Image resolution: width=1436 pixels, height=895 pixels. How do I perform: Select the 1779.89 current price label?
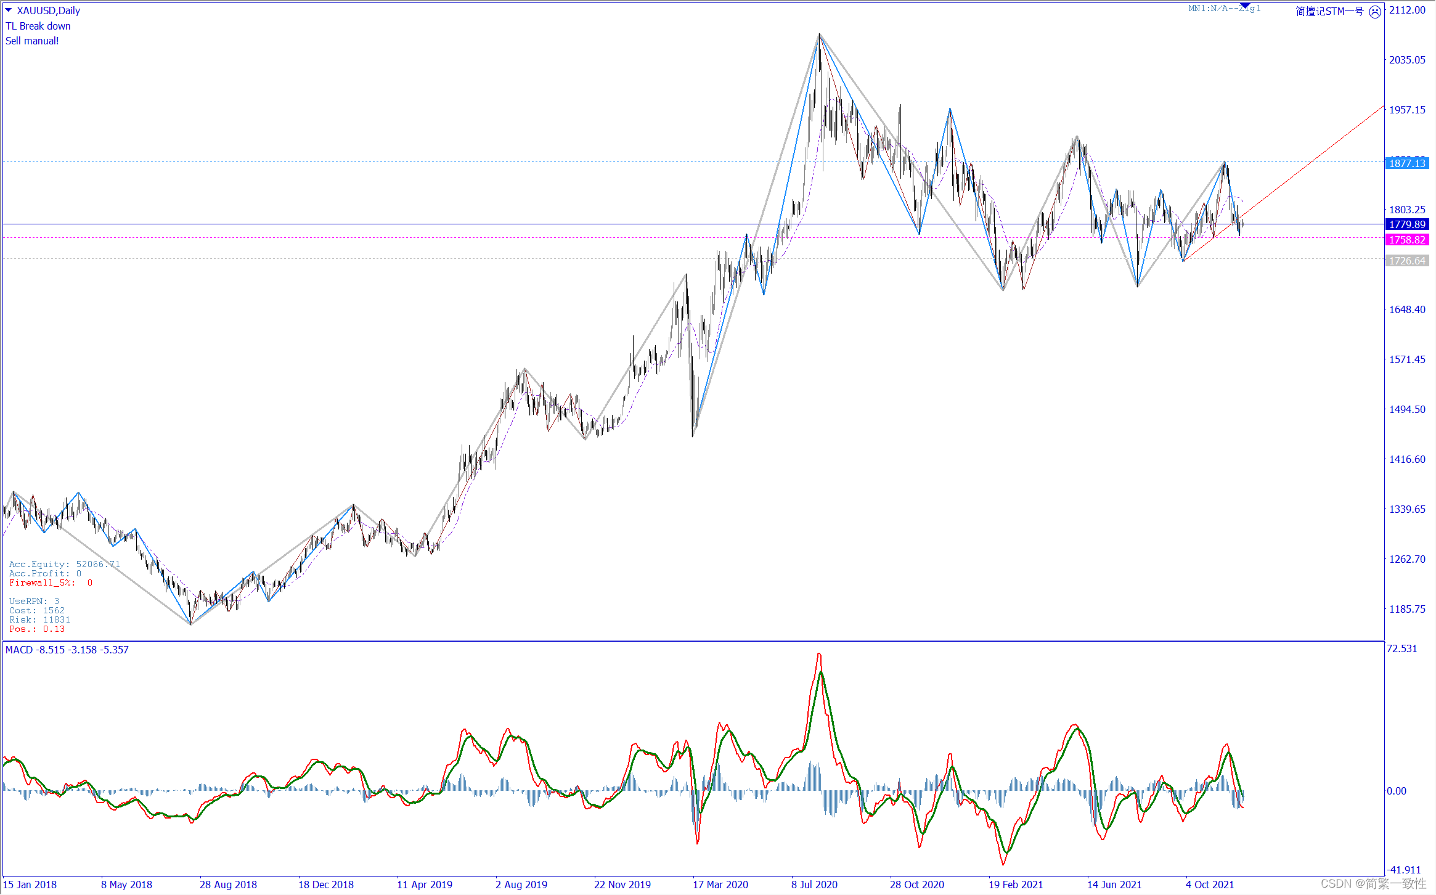(x=1407, y=224)
